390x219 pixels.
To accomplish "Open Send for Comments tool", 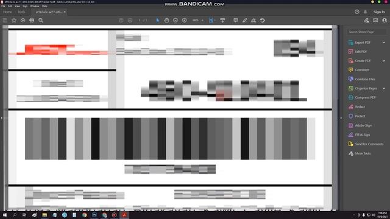I will (369, 144).
